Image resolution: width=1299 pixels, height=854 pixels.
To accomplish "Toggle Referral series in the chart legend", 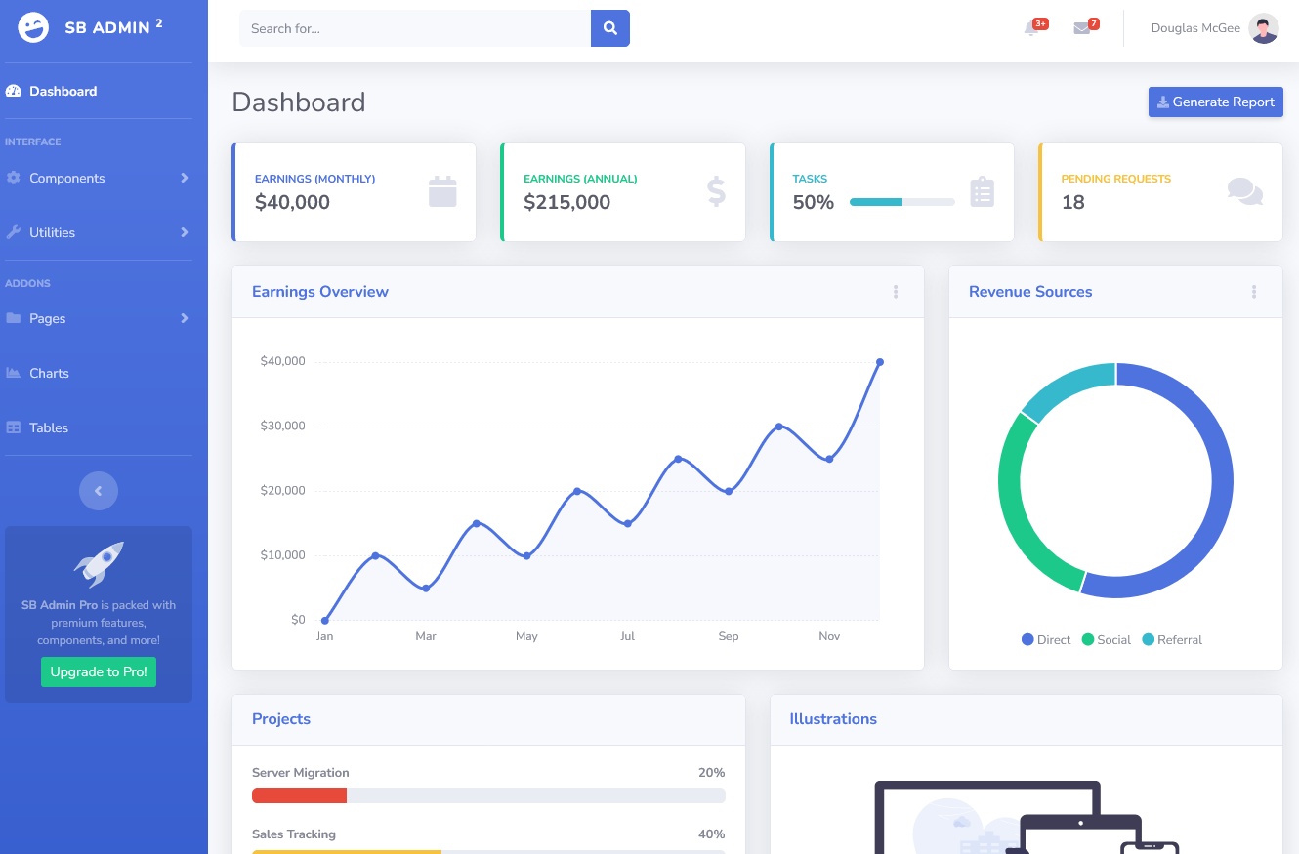I will (x=1172, y=640).
